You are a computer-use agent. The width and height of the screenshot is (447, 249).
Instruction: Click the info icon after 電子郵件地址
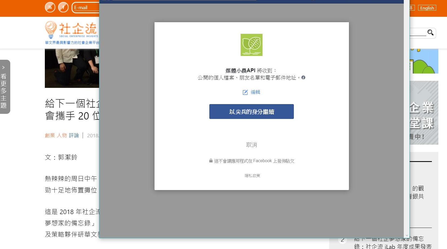(303, 77)
